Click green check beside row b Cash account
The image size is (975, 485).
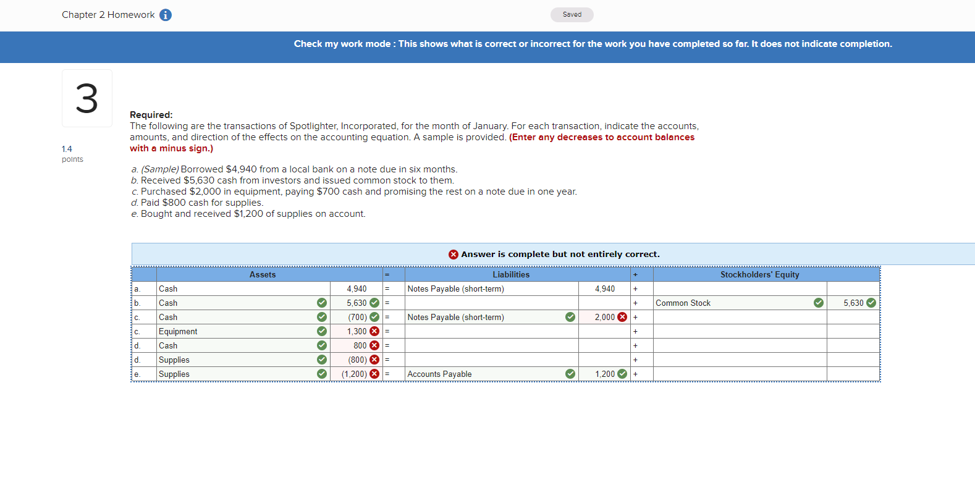click(322, 303)
